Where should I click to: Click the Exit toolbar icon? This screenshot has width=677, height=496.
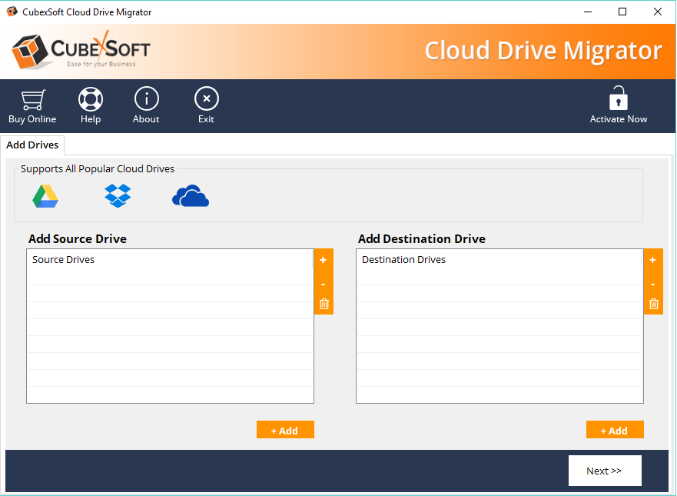click(x=206, y=99)
